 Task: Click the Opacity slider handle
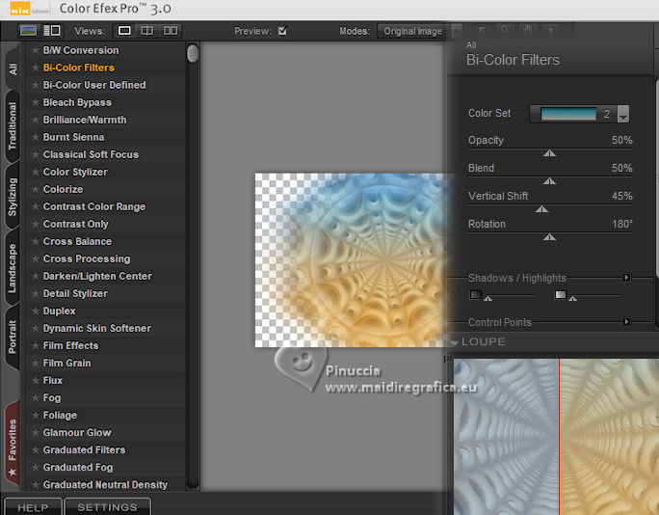[549, 153]
